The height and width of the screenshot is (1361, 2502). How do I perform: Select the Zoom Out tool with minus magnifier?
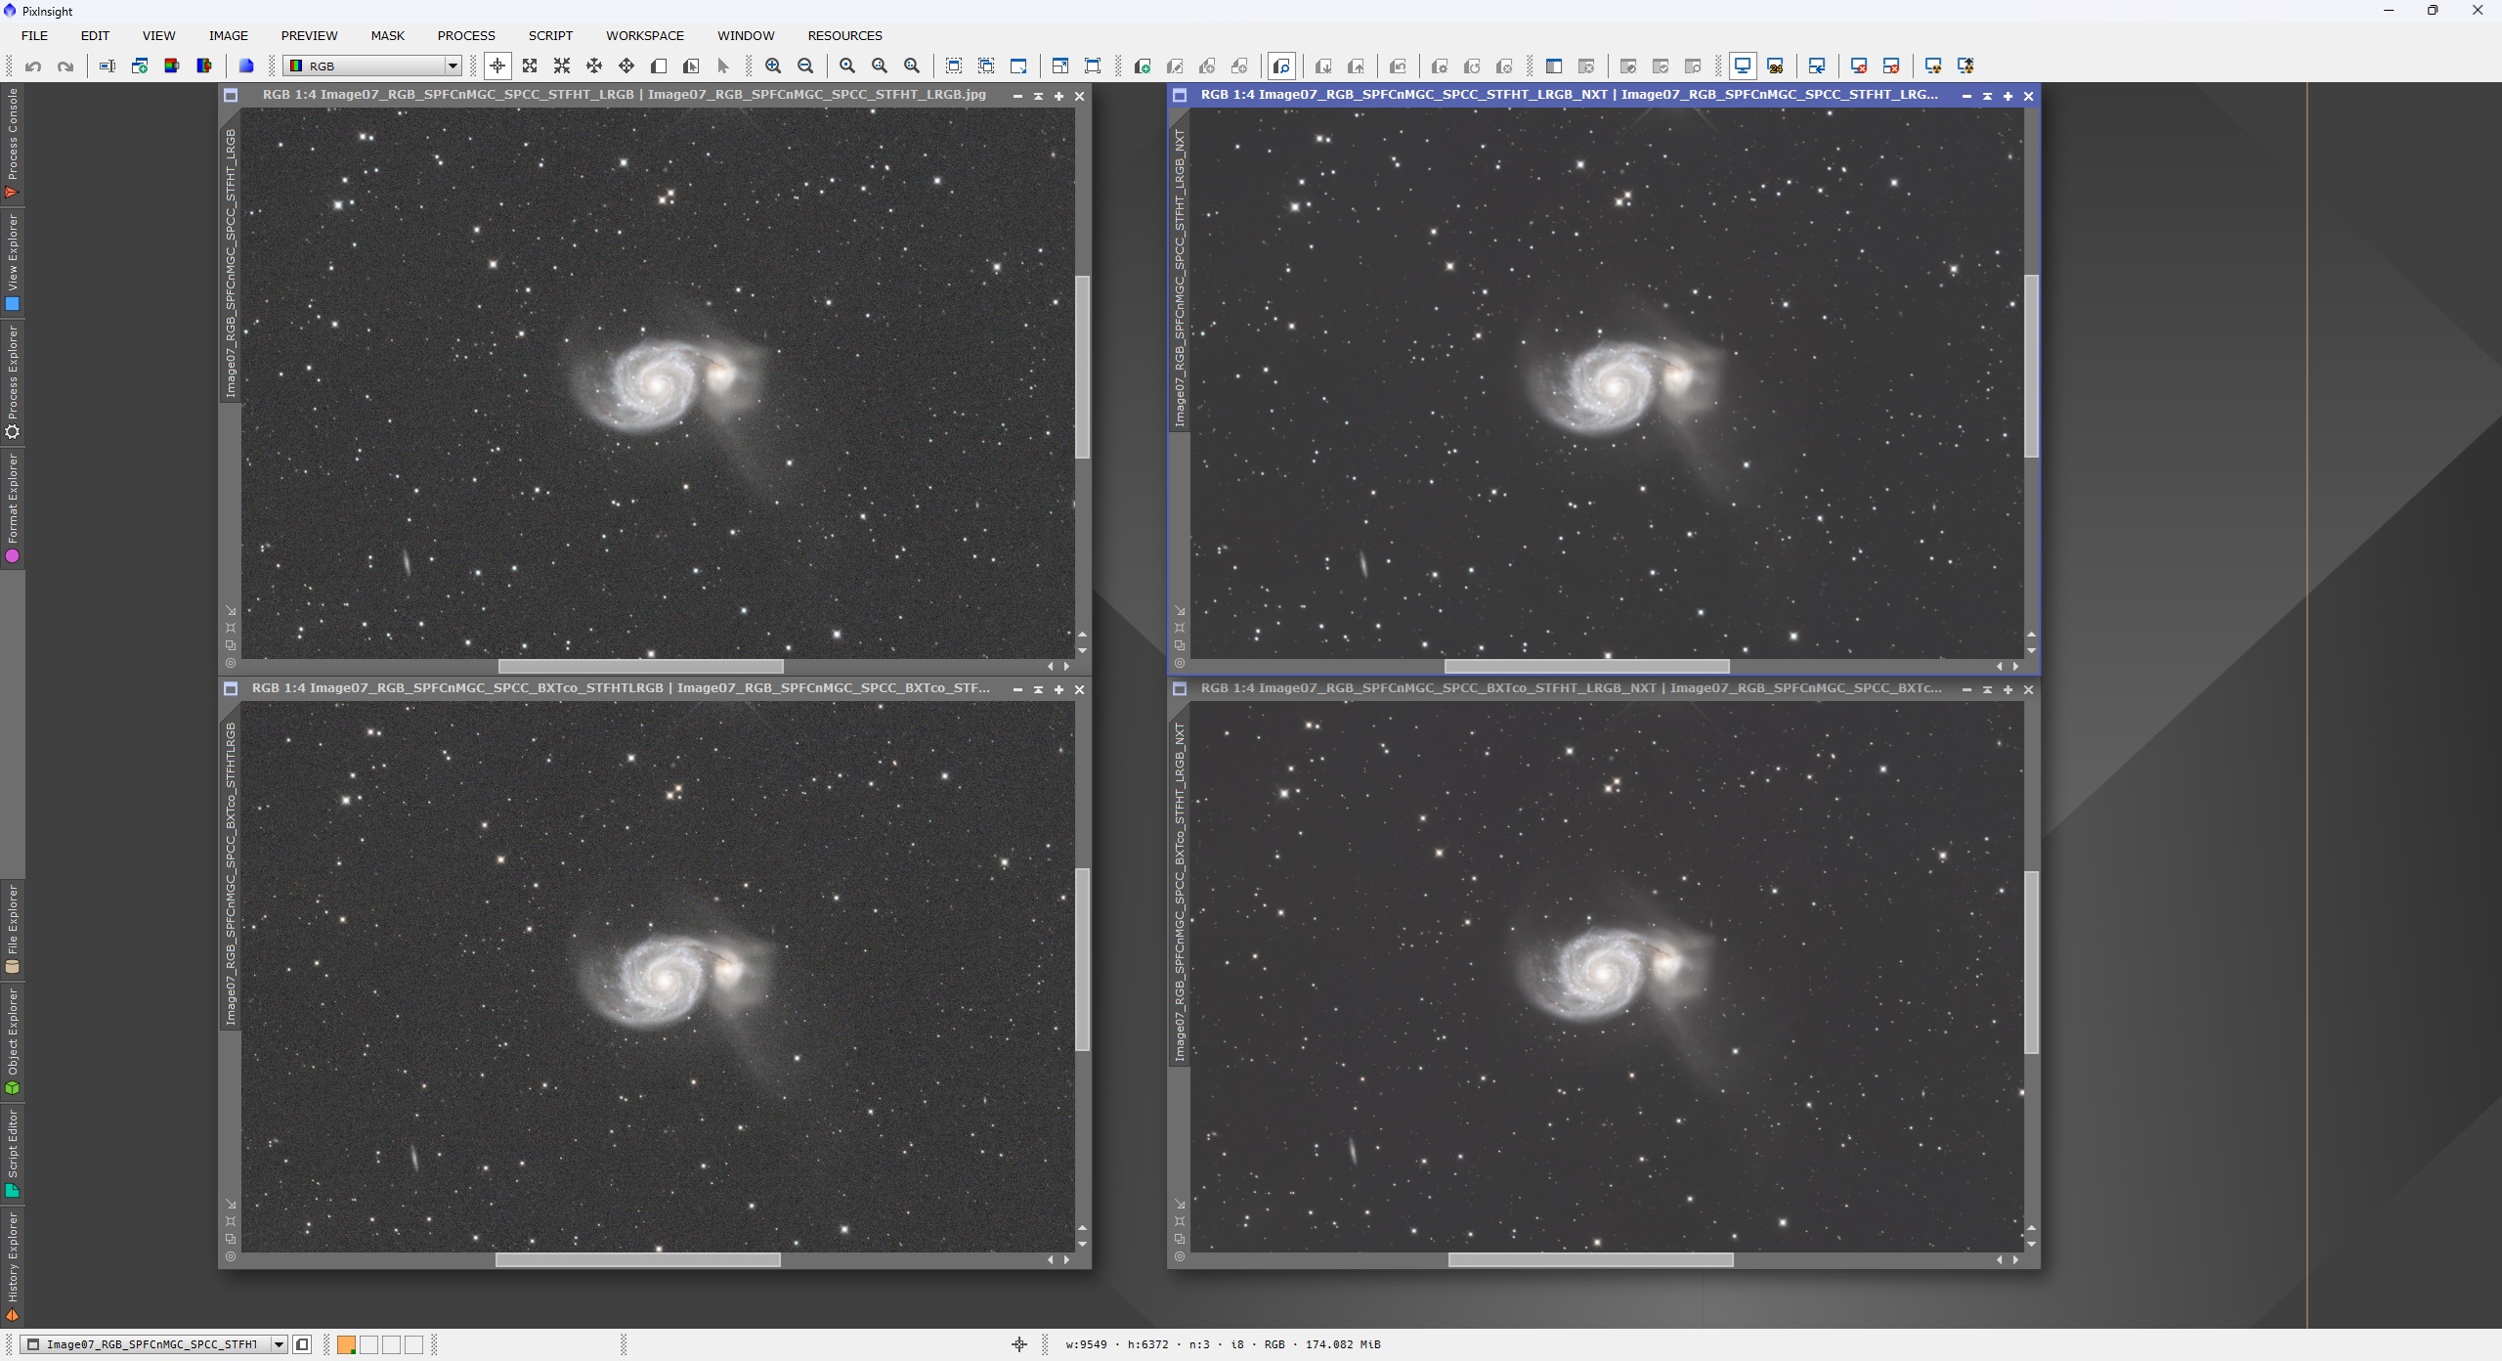[x=805, y=66]
